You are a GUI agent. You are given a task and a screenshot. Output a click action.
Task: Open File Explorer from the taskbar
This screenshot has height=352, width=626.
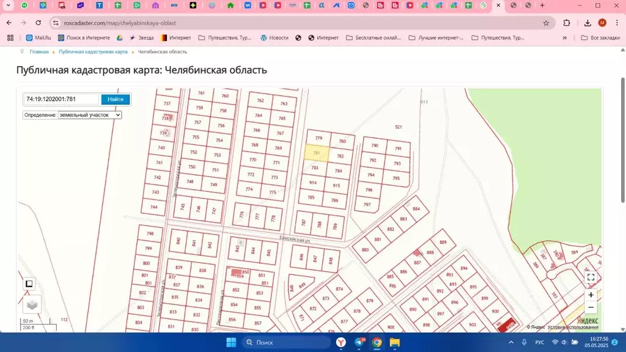(394, 342)
